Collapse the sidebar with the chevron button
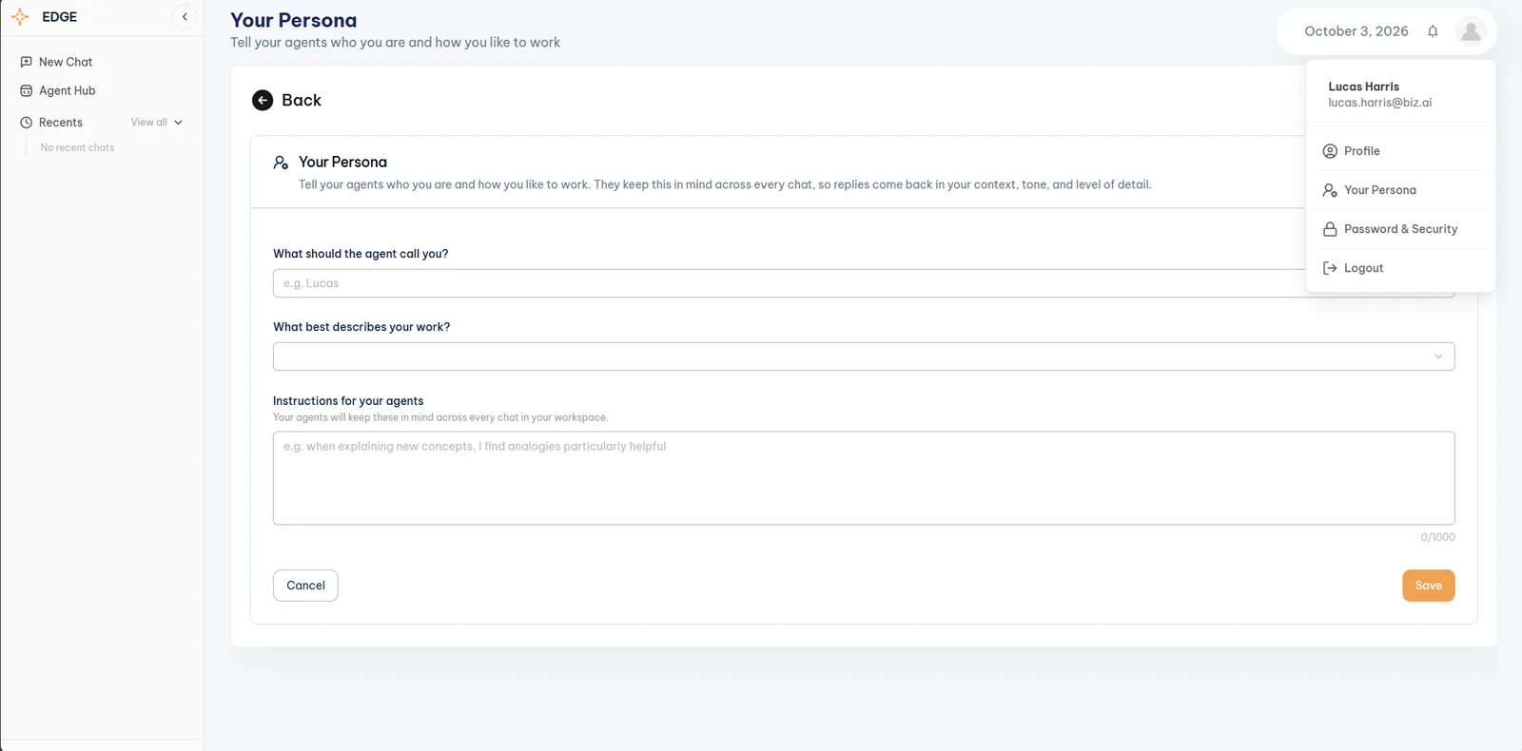Screen dimensions: 1522x751 pos(185,17)
